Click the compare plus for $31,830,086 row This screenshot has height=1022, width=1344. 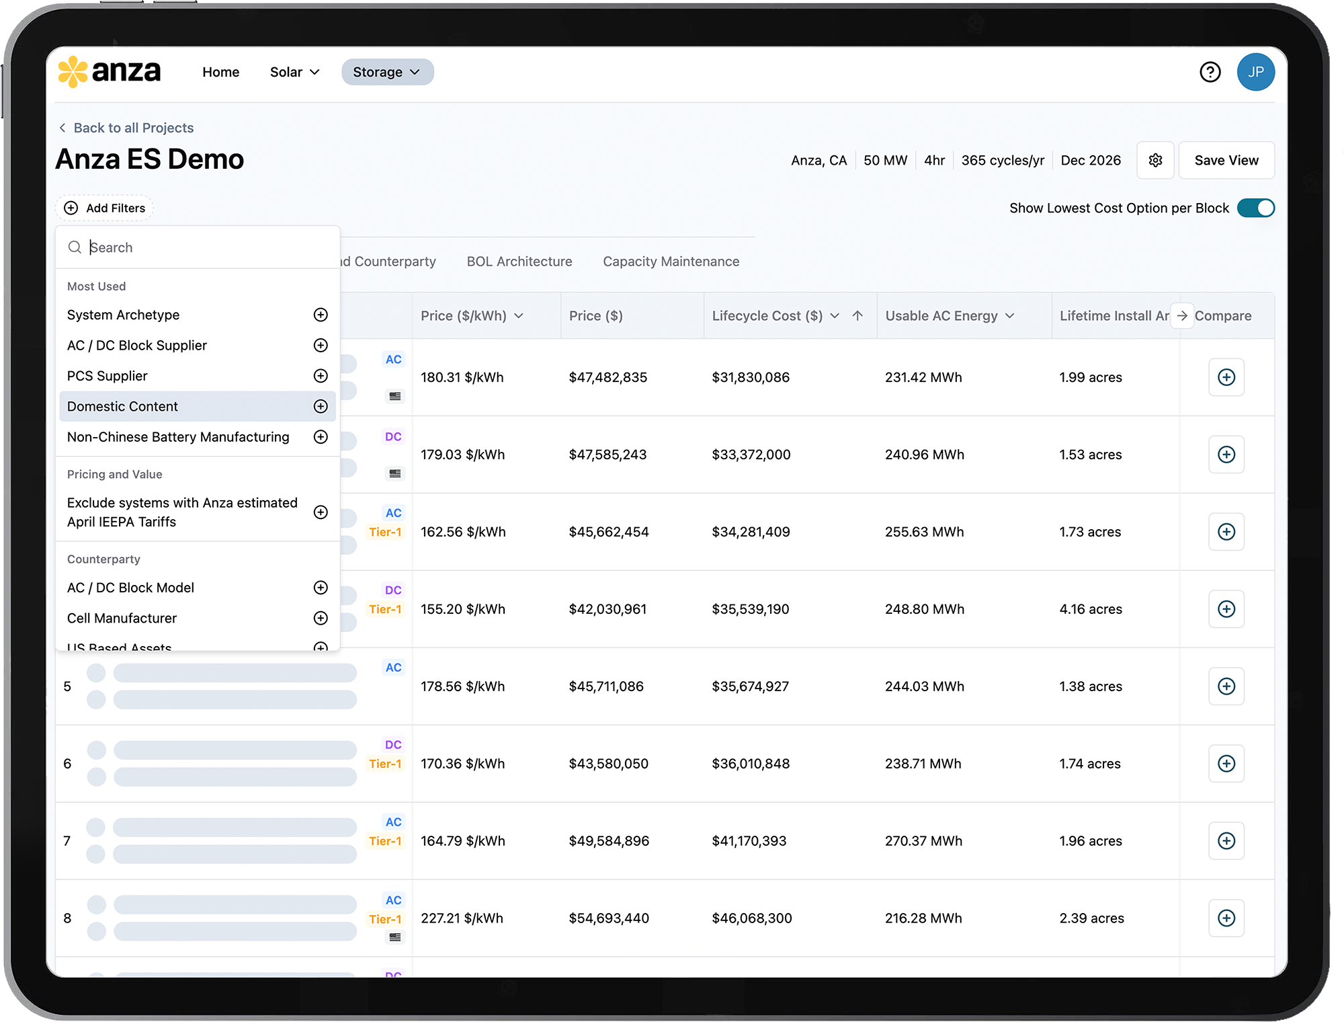click(x=1226, y=377)
